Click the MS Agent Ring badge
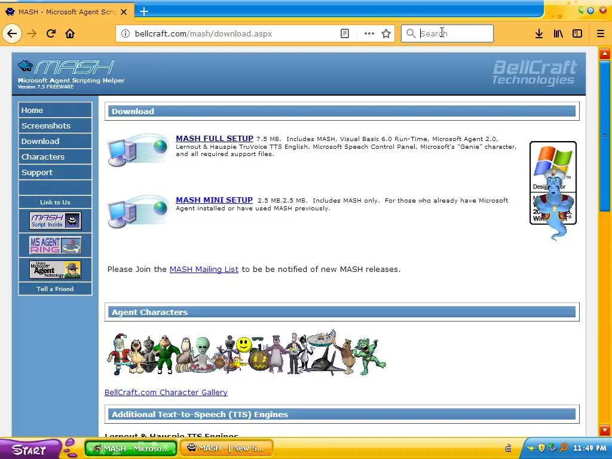The image size is (612, 459). point(55,245)
